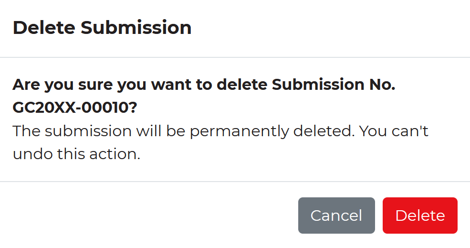Viewport: 470px width, 248px height.
Task: Click the "Delete Submission" dialog title
Action: (102, 28)
